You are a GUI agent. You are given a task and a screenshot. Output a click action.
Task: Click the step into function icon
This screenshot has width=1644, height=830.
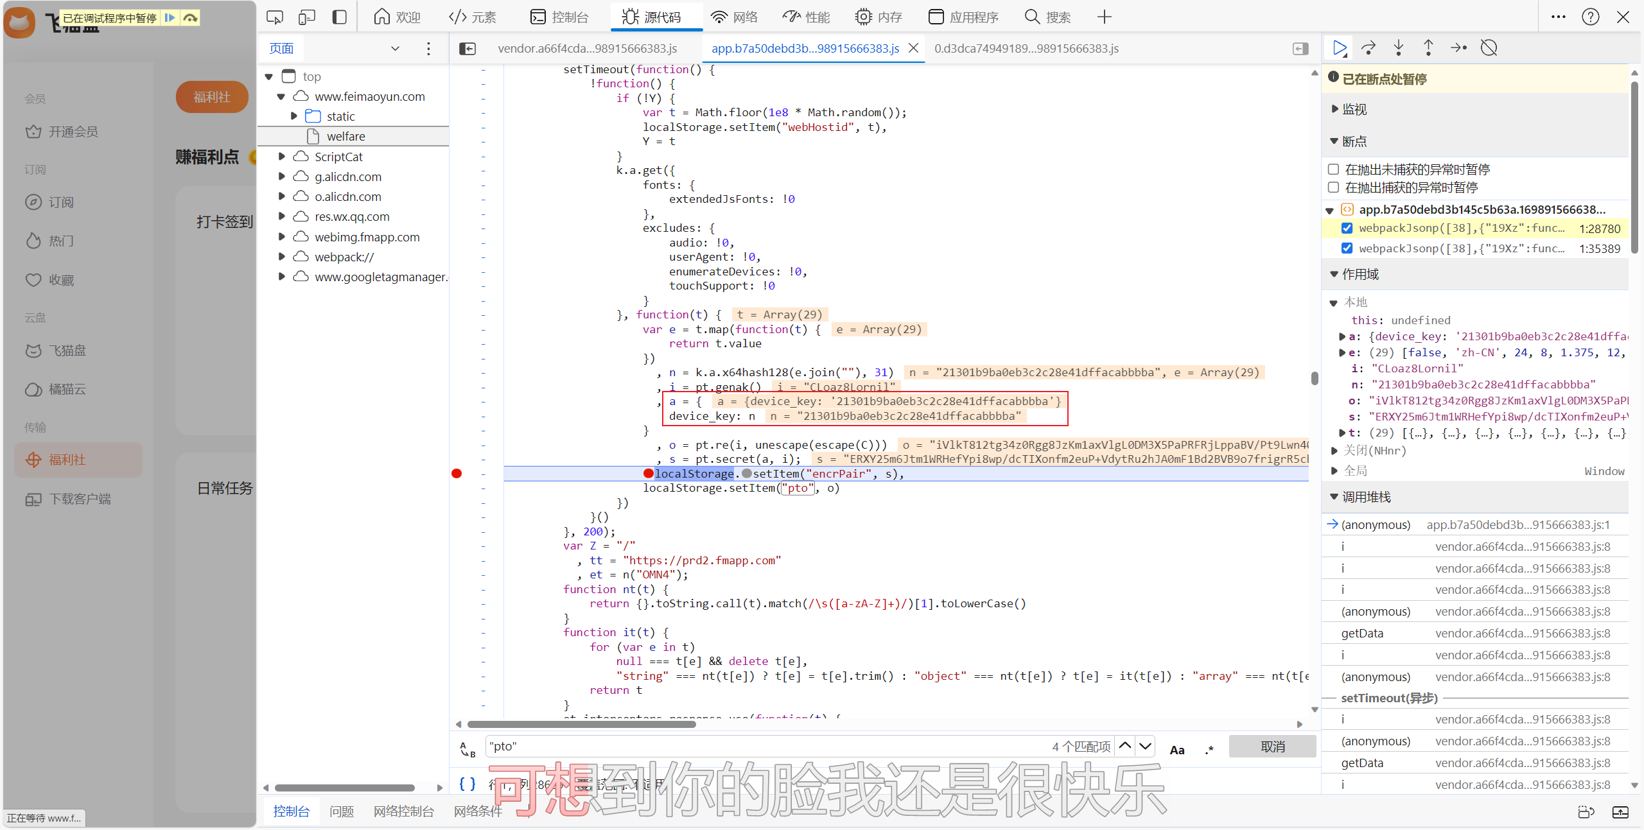coord(1399,48)
